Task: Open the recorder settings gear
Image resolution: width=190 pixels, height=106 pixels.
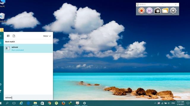Action: [173, 11]
